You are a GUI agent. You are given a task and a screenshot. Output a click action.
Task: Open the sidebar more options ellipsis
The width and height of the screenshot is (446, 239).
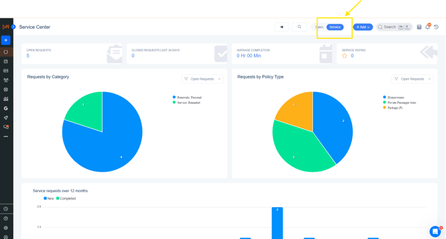[x=6, y=136]
